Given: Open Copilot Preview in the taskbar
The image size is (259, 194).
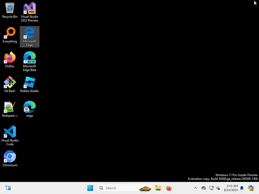Looking at the screenshot, I should pos(251,188).
